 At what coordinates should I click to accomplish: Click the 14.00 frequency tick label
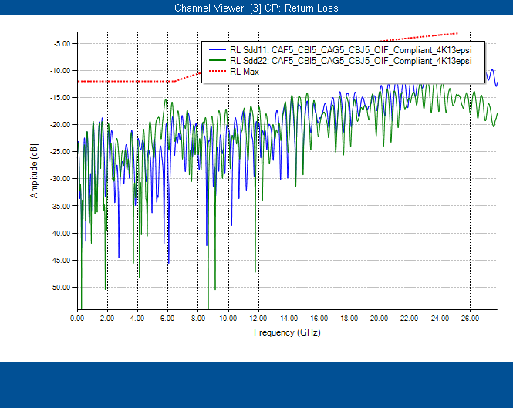[289, 319]
